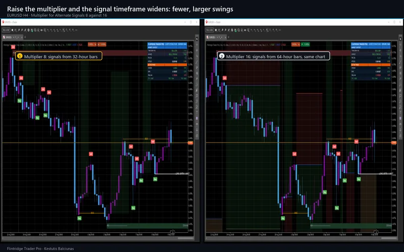Click the green-highlighted toolbar icon in right window

[x=235, y=30]
